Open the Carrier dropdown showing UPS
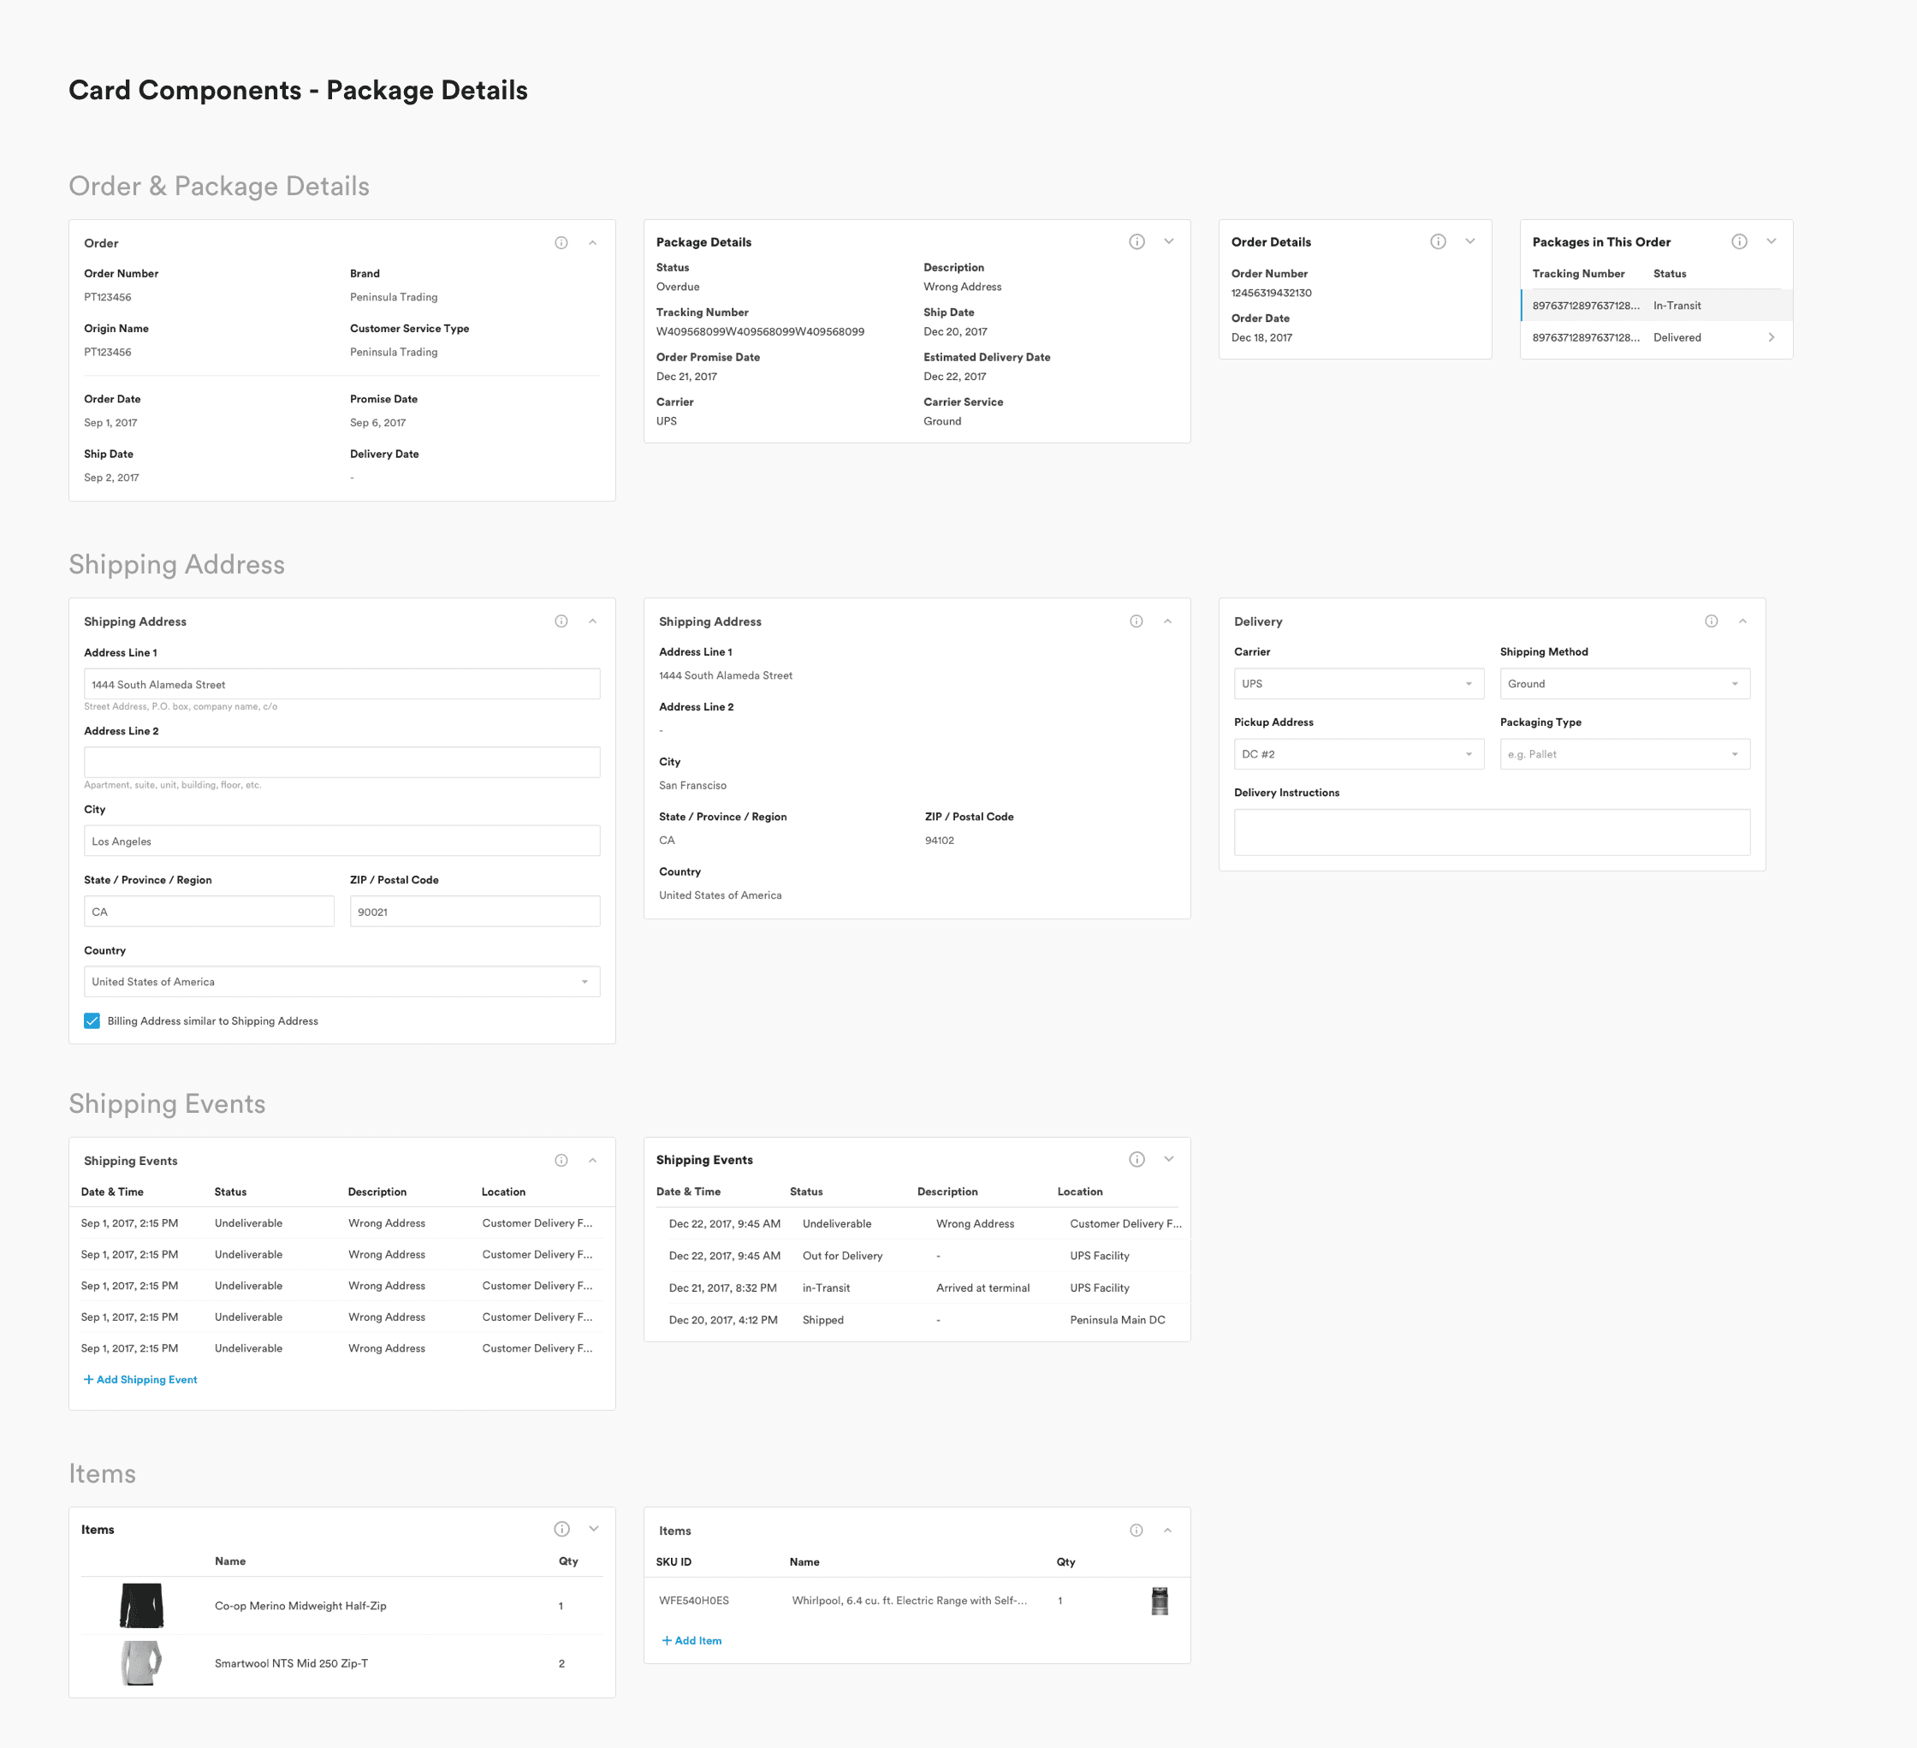 point(1358,683)
